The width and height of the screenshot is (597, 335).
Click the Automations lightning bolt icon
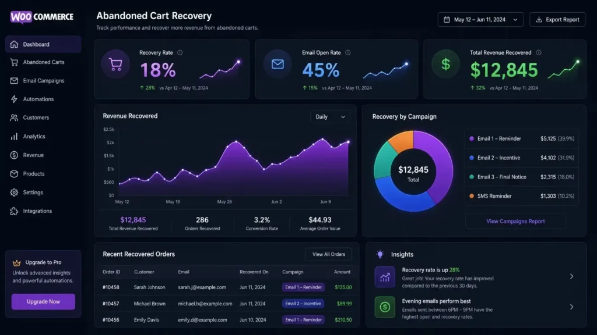pyautogui.click(x=14, y=99)
